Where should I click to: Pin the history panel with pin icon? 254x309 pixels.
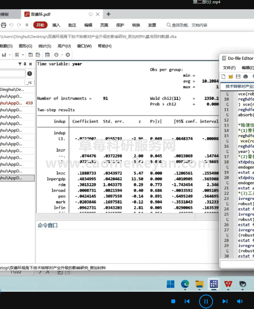coord(25,64)
